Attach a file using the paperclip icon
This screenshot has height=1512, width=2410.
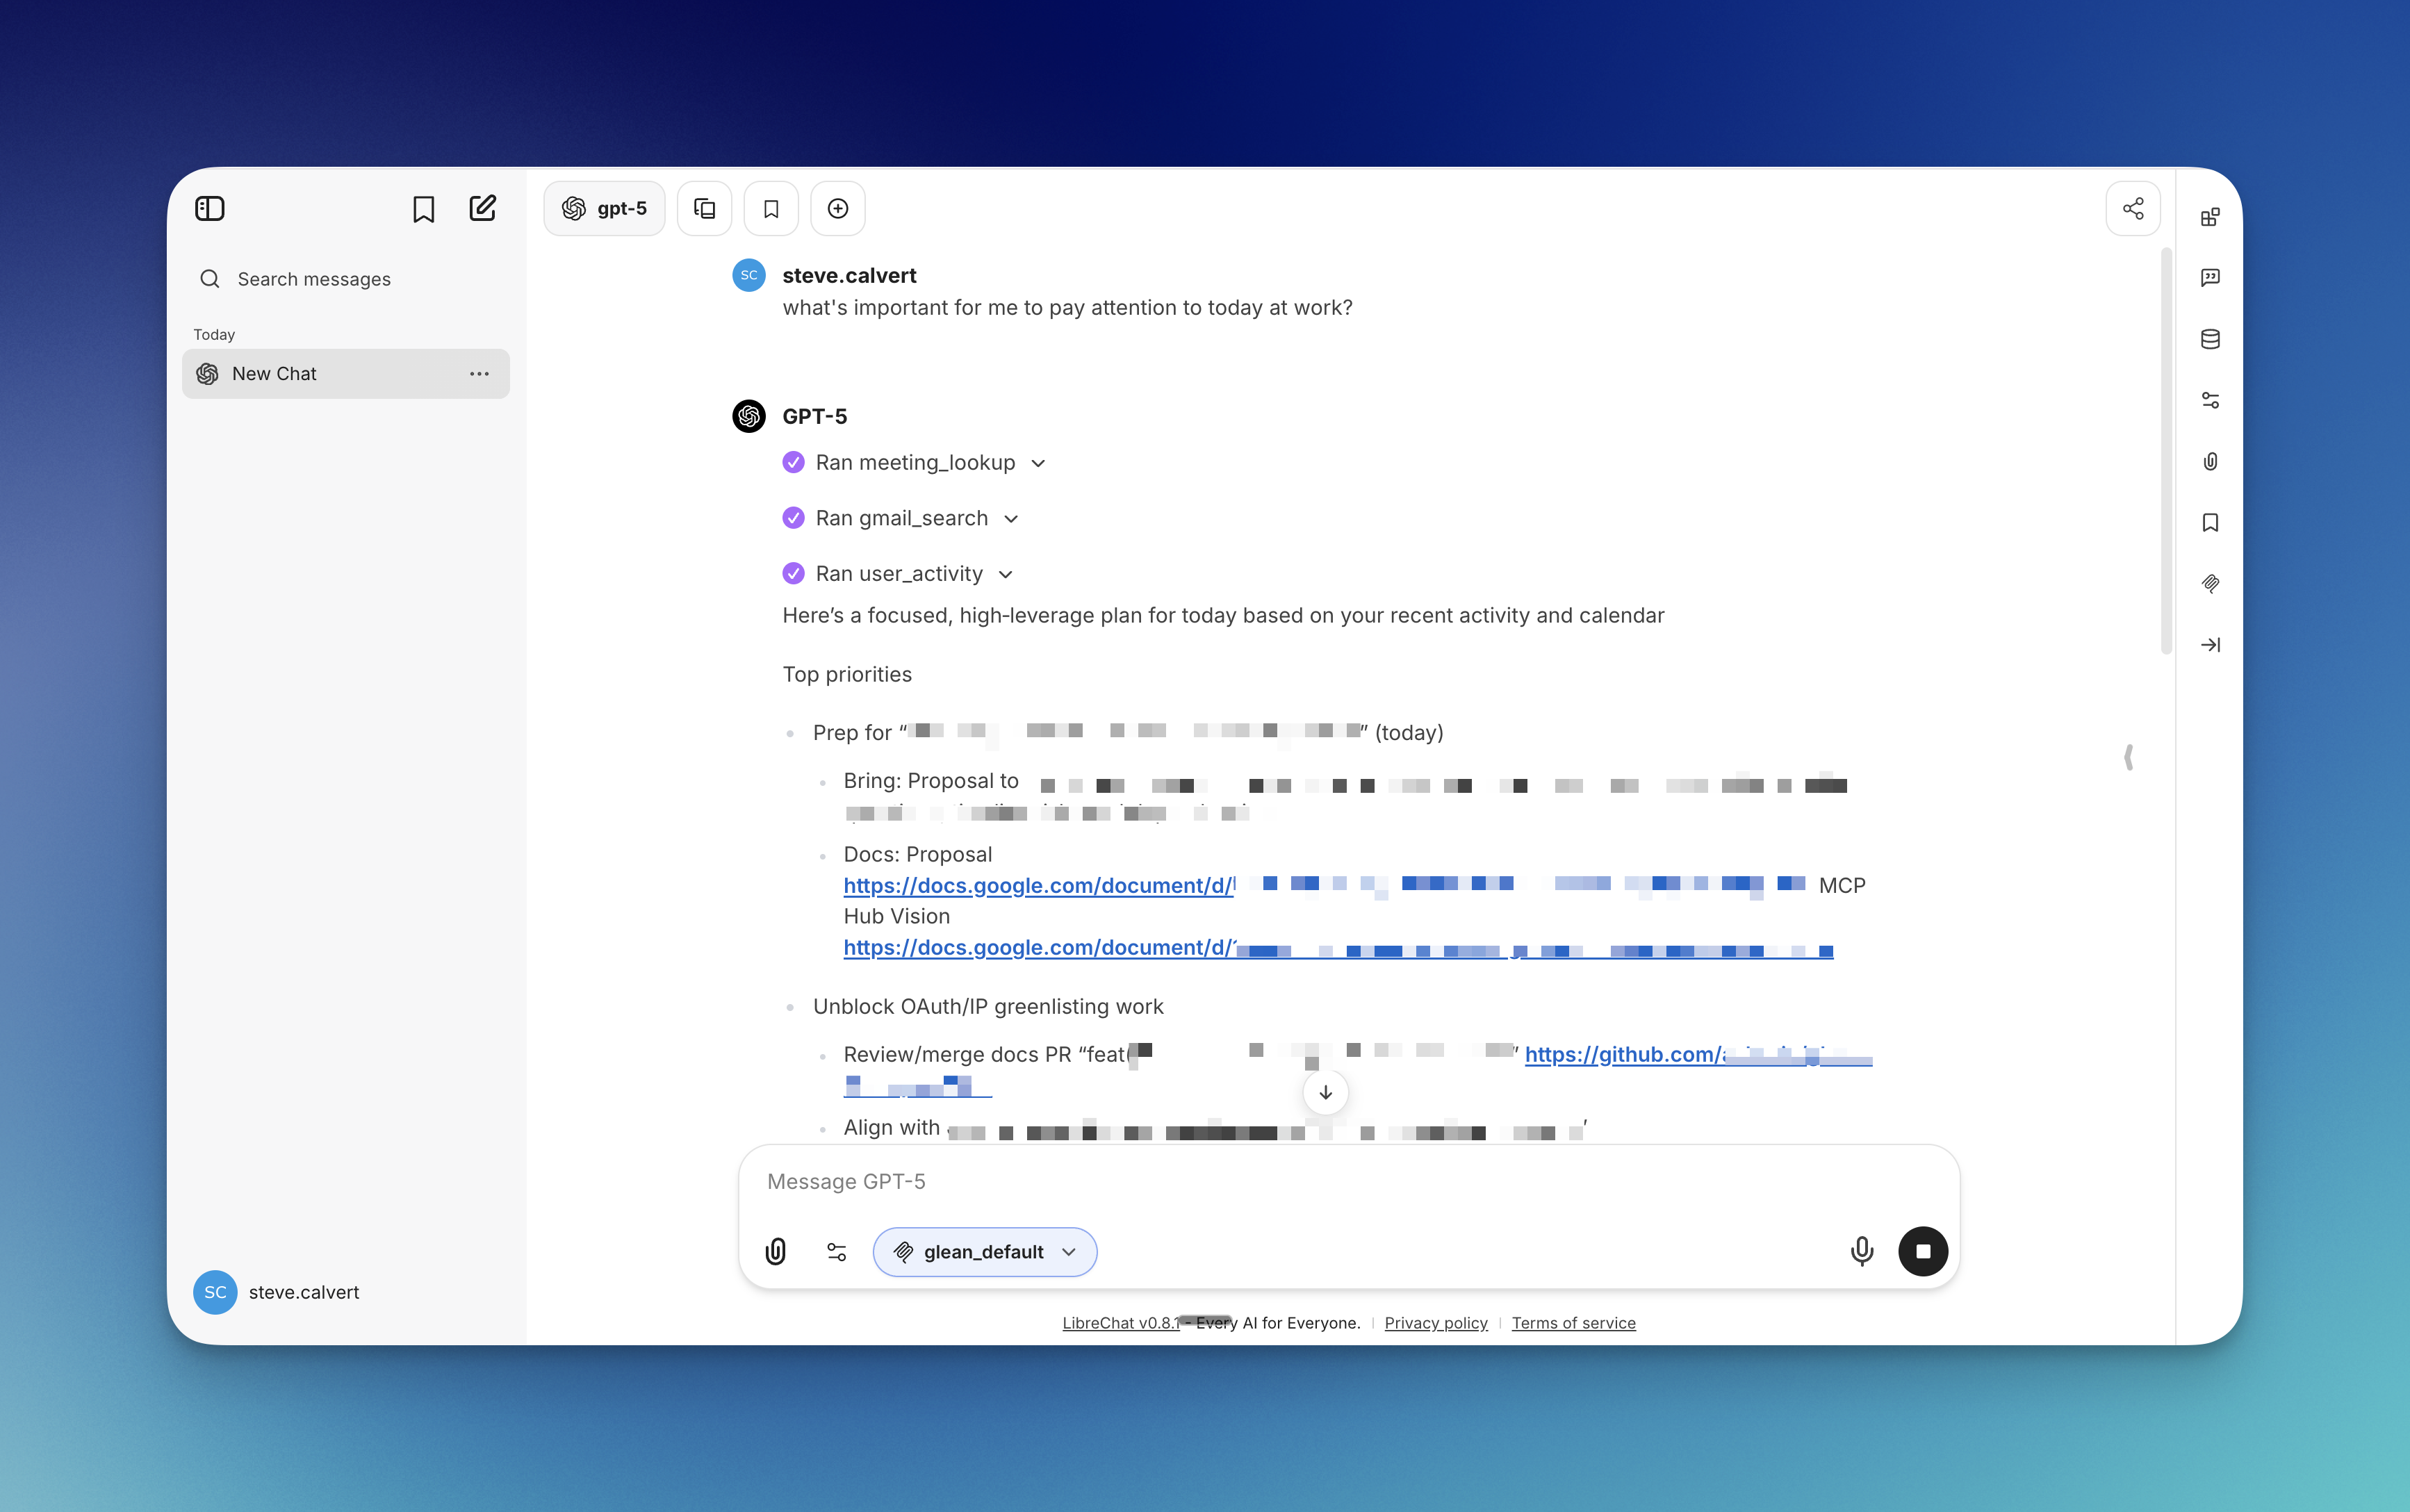776,1251
